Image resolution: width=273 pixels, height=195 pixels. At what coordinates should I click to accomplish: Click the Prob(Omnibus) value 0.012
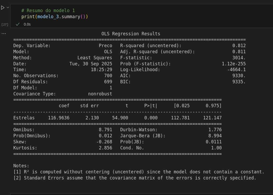105,136
